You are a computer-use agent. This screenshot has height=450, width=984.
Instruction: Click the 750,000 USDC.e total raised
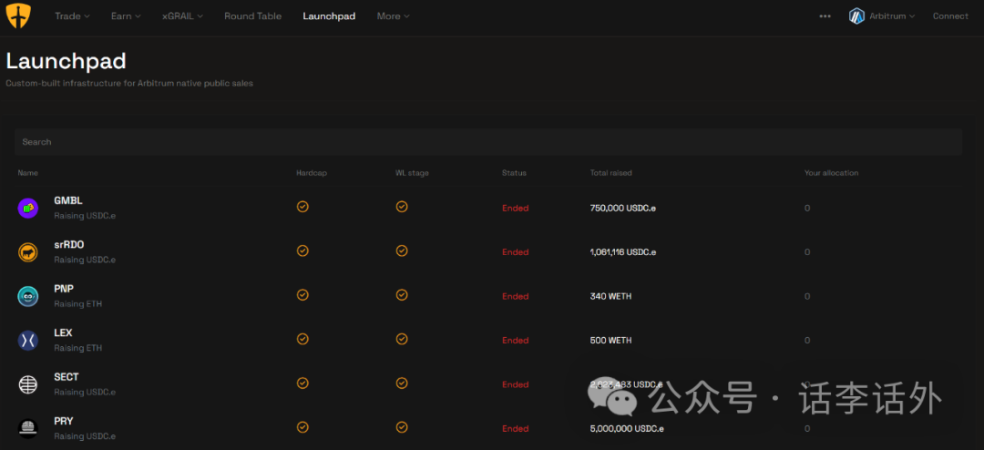coord(622,209)
